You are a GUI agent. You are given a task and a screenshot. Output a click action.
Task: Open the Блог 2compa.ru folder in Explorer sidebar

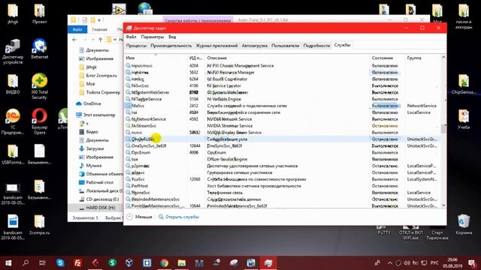click(x=101, y=75)
